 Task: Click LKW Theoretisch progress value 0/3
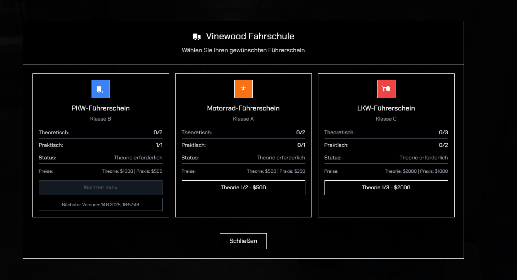pyautogui.click(x=443, y=132)
